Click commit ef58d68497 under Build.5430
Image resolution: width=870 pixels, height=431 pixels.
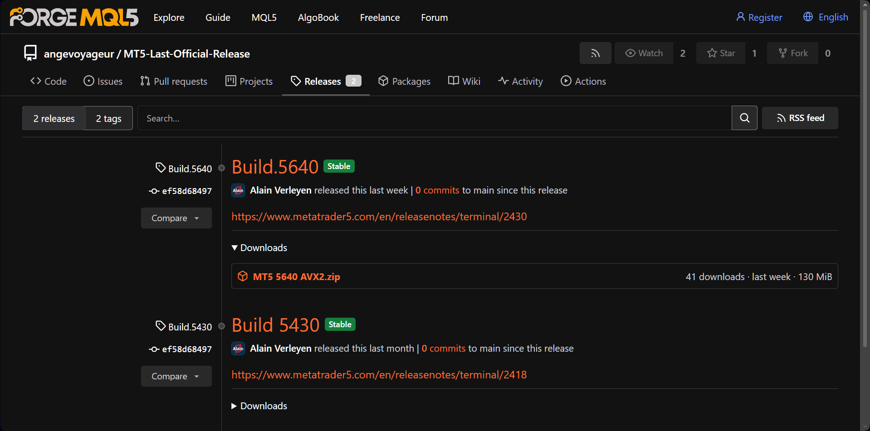pos(180,349)
